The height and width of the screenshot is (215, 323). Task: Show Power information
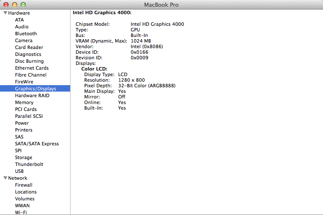22,123
